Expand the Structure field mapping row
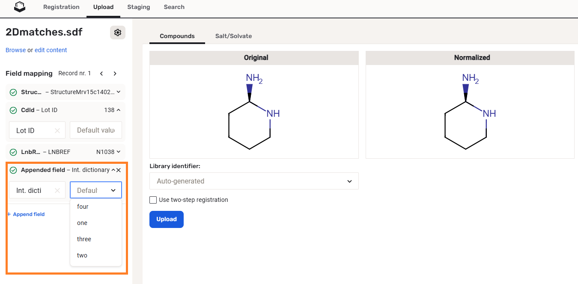The height and width of the screenshot is (284, 578). point(119,92)
